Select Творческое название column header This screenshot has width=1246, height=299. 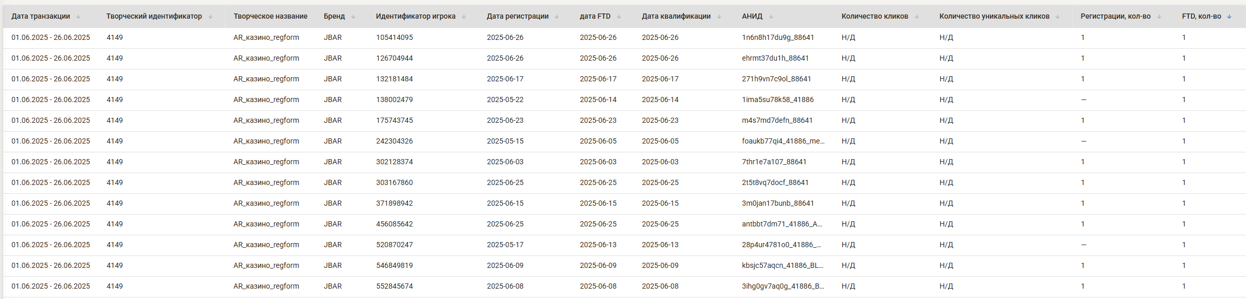[x=270, y=17]
